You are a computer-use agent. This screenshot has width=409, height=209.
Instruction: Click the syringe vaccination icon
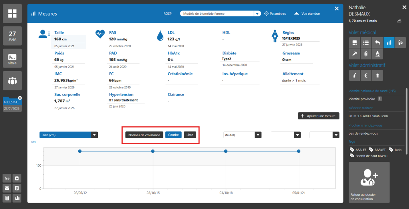pos(354,54)
